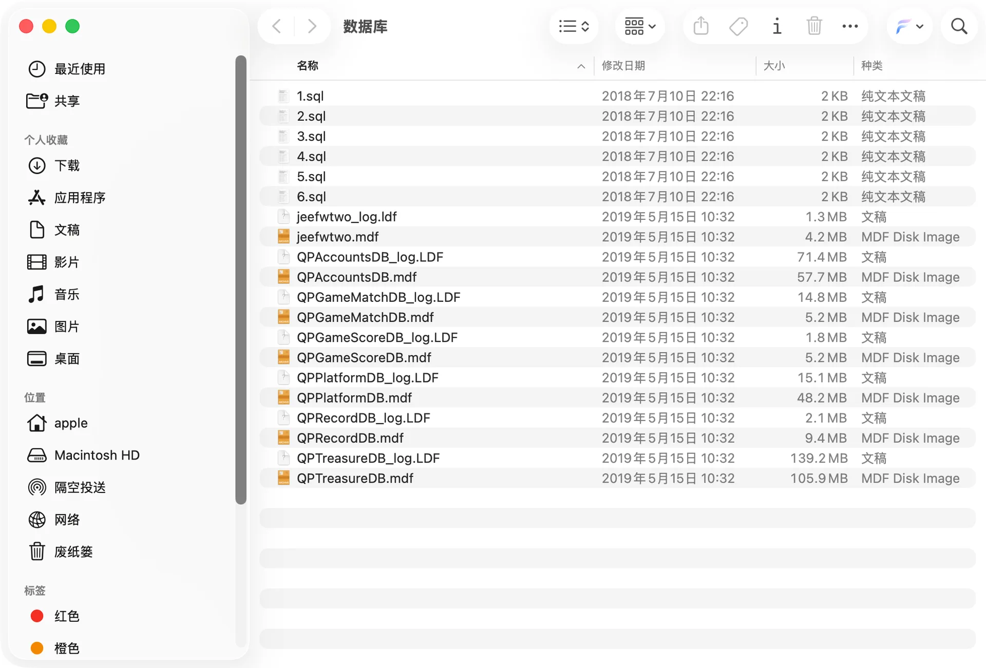Sort by the 种类 column header
Image resolution: width=986 pixels, height=668 pixels.
click(x=871, y=66)
